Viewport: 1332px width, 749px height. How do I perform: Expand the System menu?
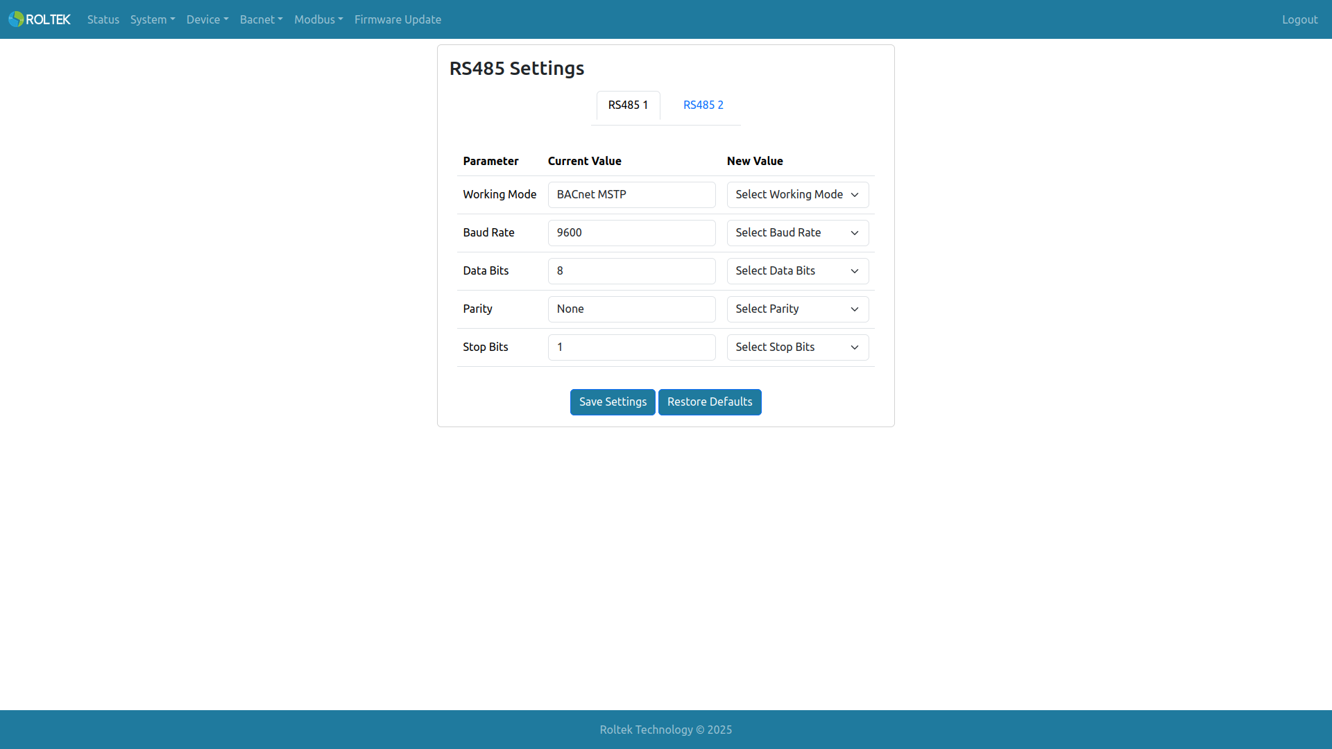click(153, 19)
